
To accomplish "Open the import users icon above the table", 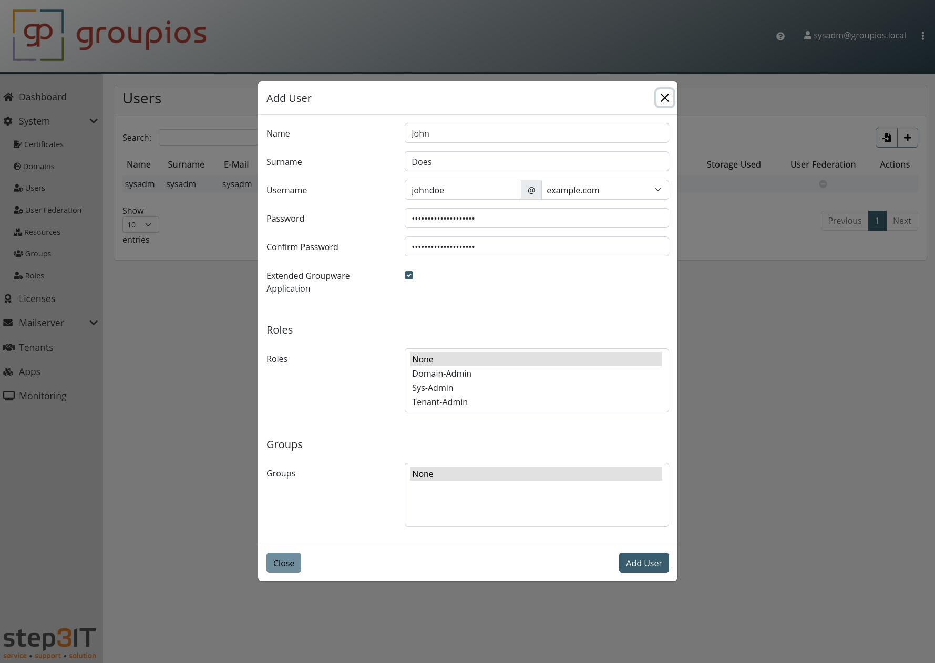I will coord(887,137).
